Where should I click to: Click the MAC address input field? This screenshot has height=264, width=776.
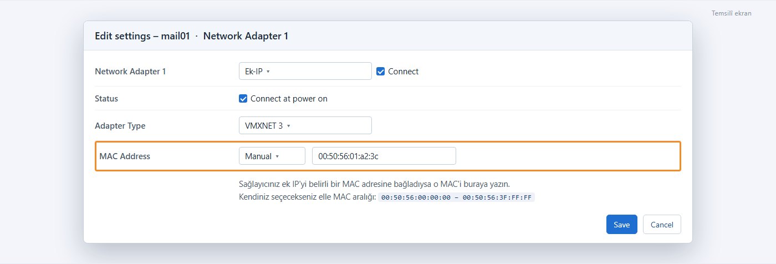384,156
